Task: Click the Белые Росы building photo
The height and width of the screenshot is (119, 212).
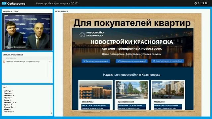Action: click(95, 90)
